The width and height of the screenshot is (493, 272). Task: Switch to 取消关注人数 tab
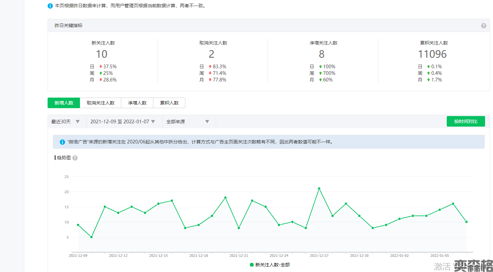pos(100,103)
